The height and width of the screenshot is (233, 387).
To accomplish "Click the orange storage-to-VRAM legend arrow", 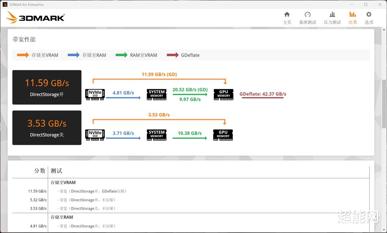I will (x=23, y=55).
